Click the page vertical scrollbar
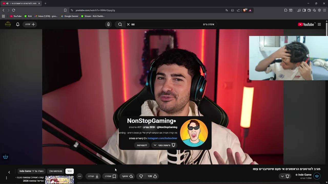Screen dimensions: 328x184 tap(327, 102)
